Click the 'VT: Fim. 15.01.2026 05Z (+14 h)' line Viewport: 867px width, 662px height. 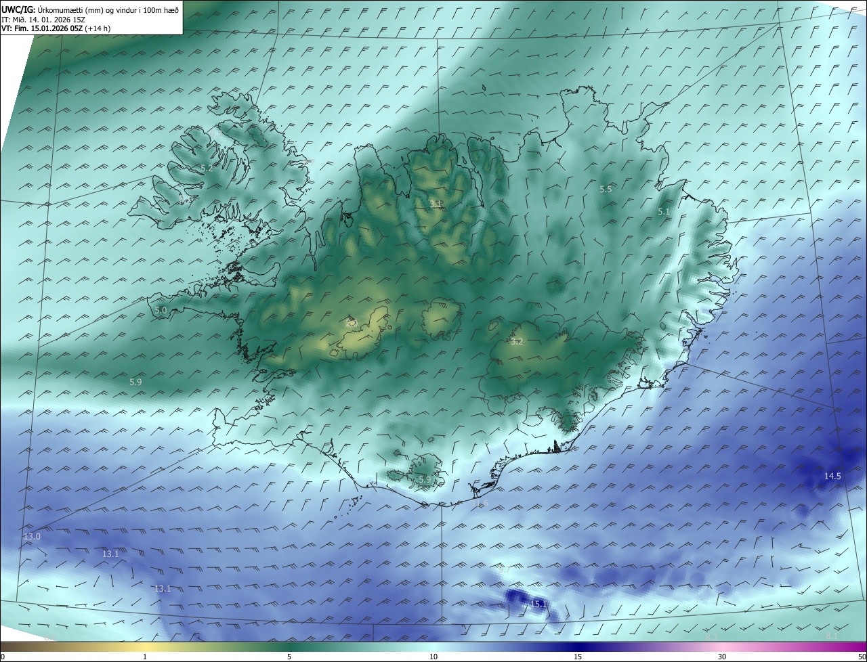pos(56,28)
